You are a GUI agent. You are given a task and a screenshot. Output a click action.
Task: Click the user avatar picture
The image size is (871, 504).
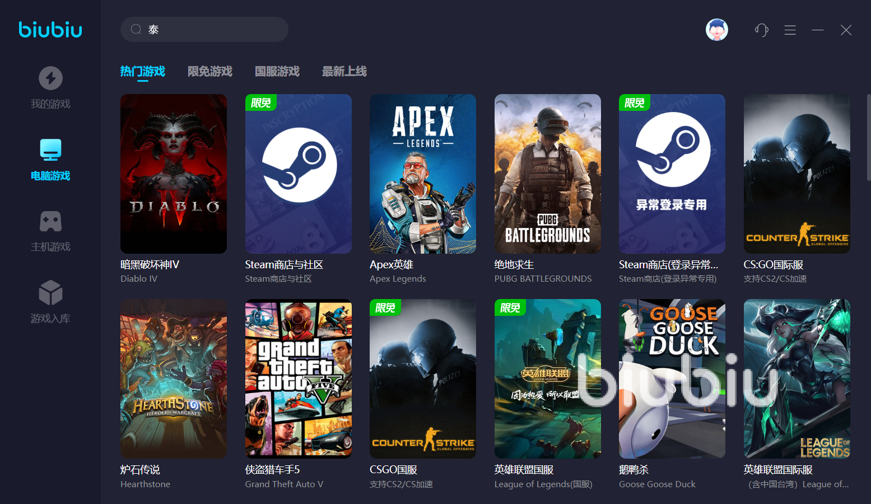click(x=716, y=30)
